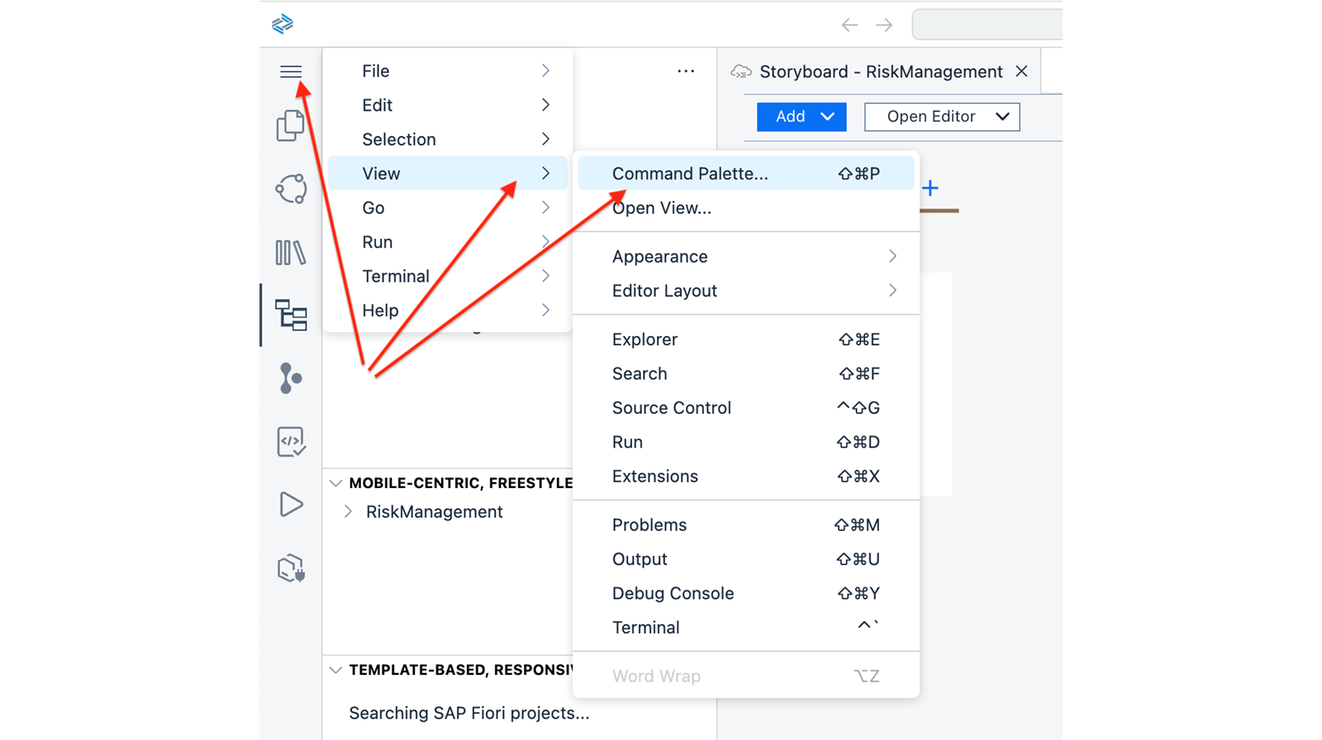Open the Extensions plug icon in sidebar
Image resolution: width=1322 pixels, height=740 pixels.
291,568
